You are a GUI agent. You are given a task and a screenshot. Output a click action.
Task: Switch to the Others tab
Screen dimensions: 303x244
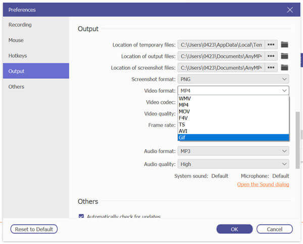pyautogui.click(x=36, y=87)
